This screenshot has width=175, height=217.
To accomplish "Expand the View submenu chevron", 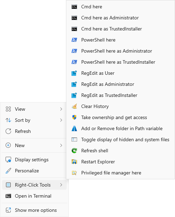I will point(61,109).
